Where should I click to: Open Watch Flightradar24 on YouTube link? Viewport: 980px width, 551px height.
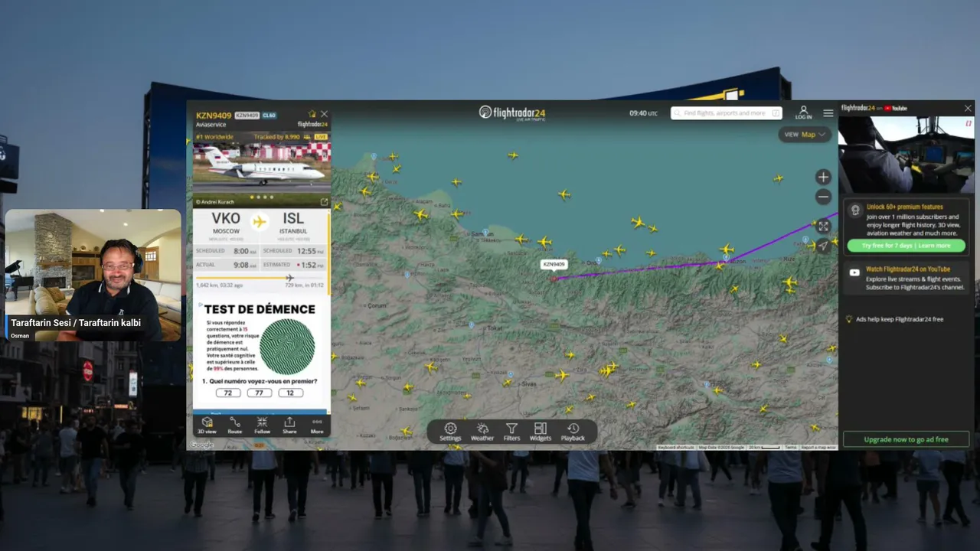tap(908, 269)
